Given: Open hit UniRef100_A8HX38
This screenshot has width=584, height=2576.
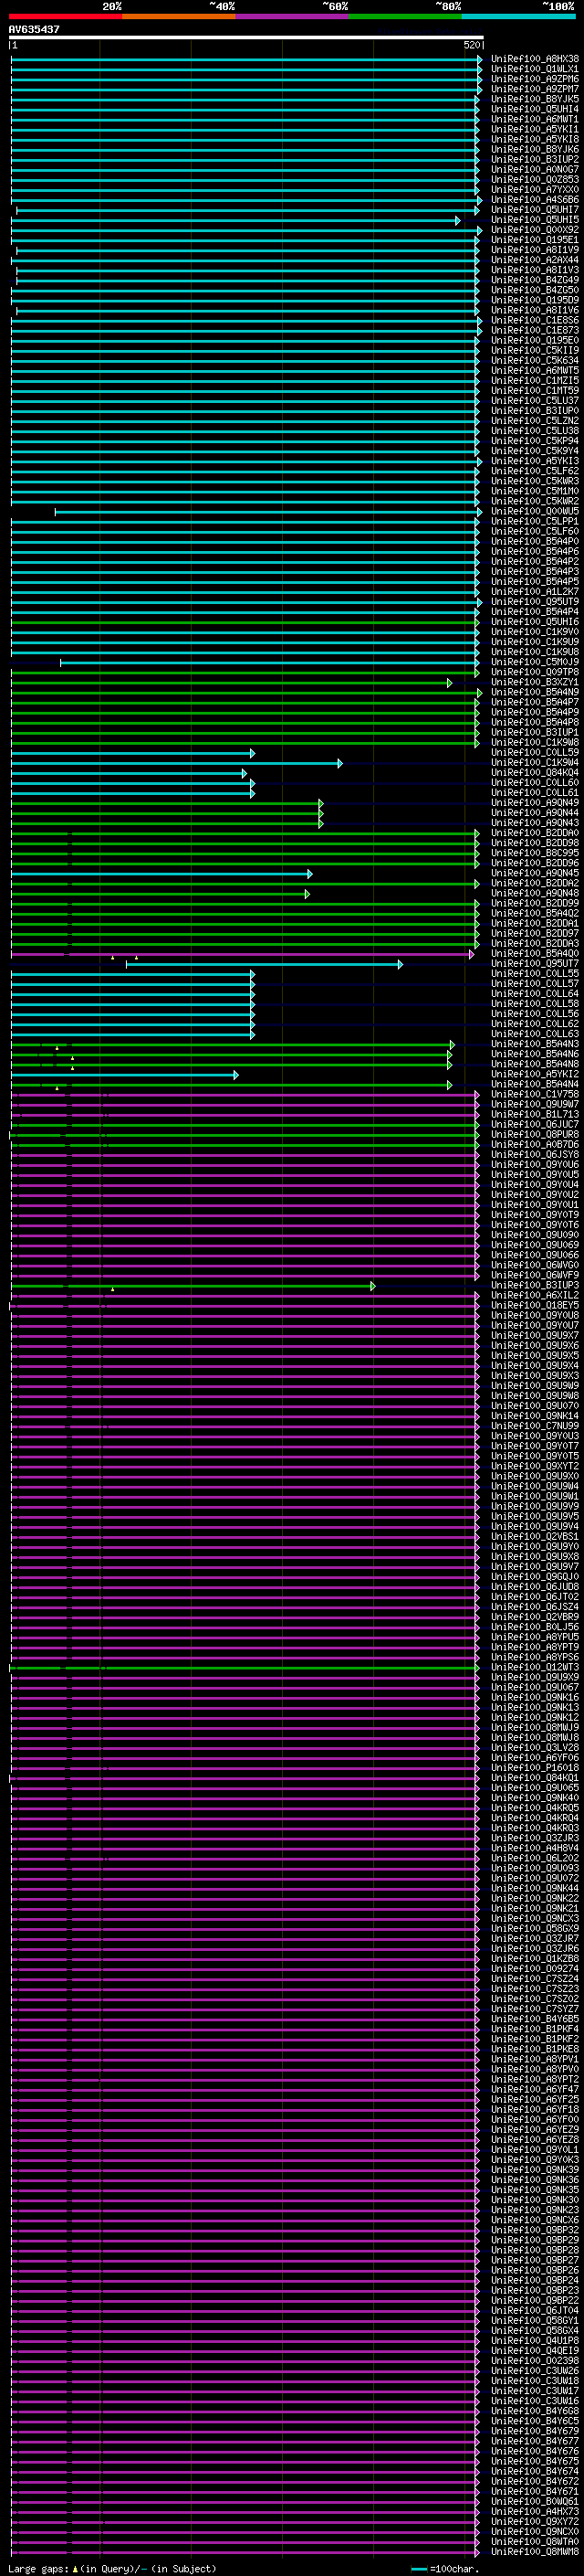Looking at the screenshot, I should (x=534, y=59).
